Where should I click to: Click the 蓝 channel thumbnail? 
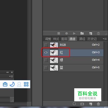(x=54, y=68)
